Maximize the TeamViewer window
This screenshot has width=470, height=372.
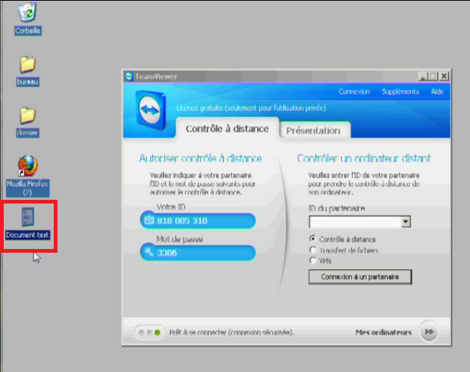(x=433, y=76)
